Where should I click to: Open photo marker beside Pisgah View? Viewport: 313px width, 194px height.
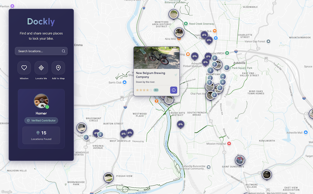[109, 177]
